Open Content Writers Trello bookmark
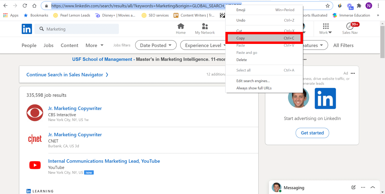Screen dimensions: 385x194 pos(194,15)
